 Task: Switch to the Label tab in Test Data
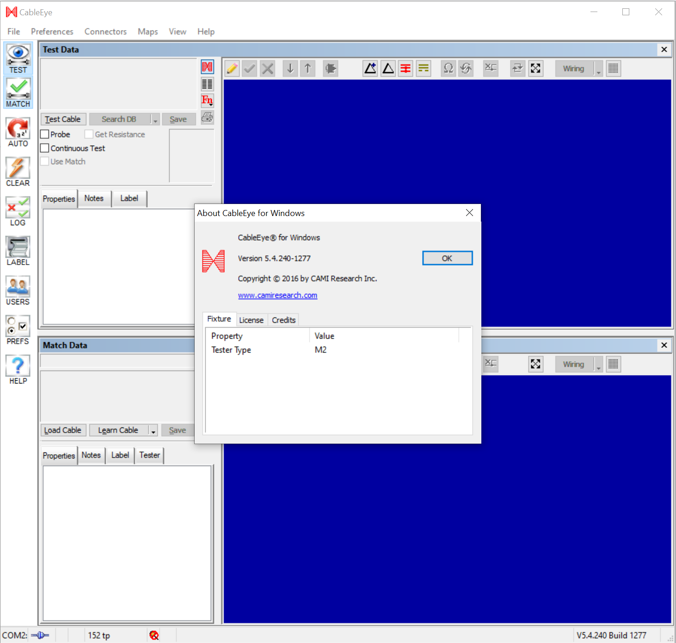pyautogui.click(x=129, y=198)
